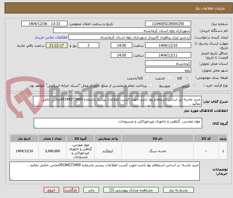Viewport: 233px width, 198px height.
Task: Select the کالا/خدمت radio button
Action: coord(148,78)
